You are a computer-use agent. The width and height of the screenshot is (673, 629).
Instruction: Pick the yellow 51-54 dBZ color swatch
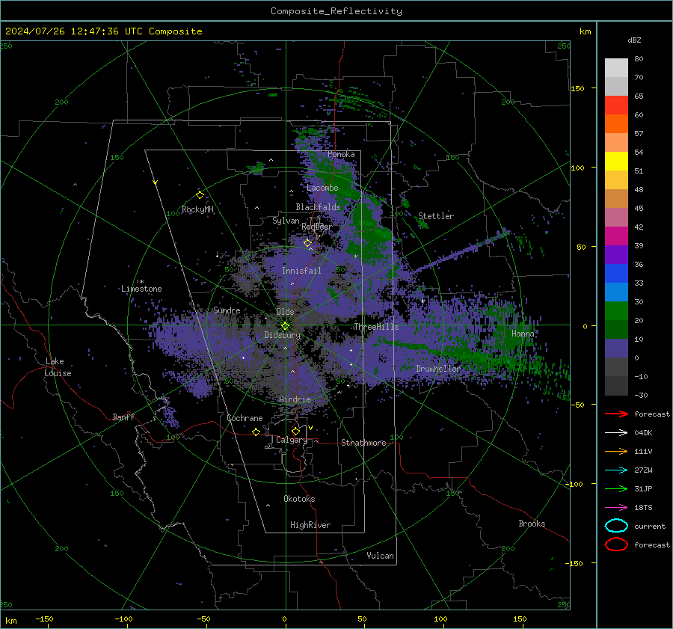point(616,161)
